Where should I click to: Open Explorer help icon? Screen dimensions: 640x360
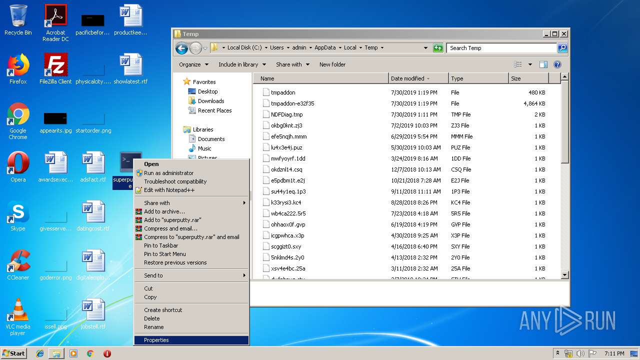click(x=557, y=64)
